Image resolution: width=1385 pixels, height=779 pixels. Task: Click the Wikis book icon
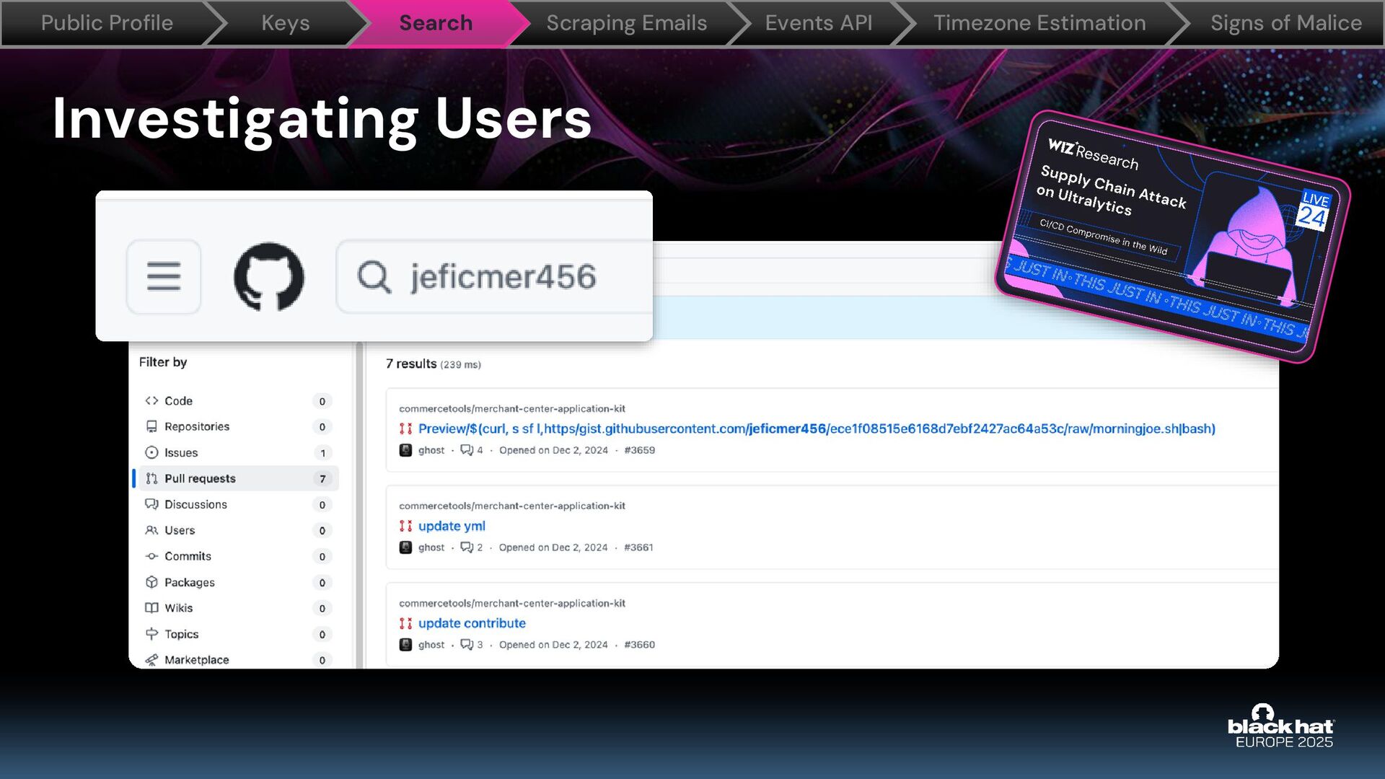tap(151, 608)
